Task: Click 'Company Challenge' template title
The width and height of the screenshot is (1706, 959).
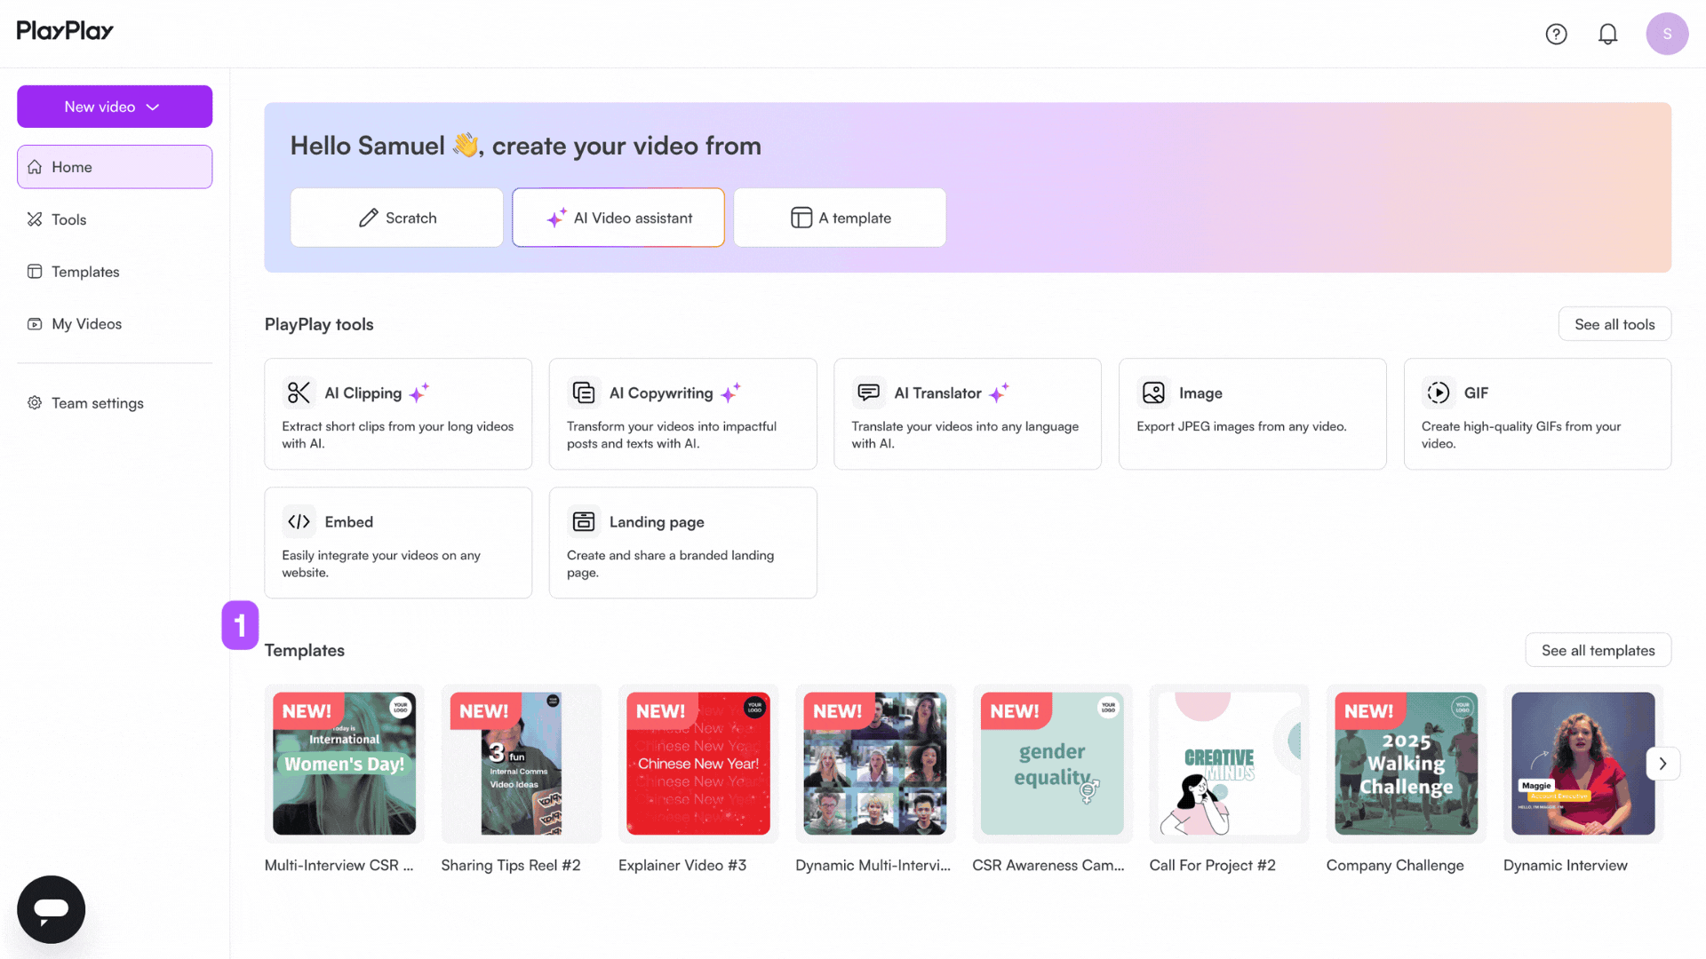Action: (1395, 865)
